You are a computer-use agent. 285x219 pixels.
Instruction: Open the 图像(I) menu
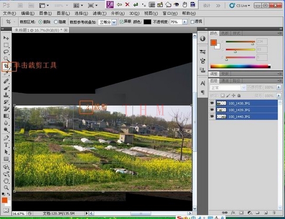46,13
